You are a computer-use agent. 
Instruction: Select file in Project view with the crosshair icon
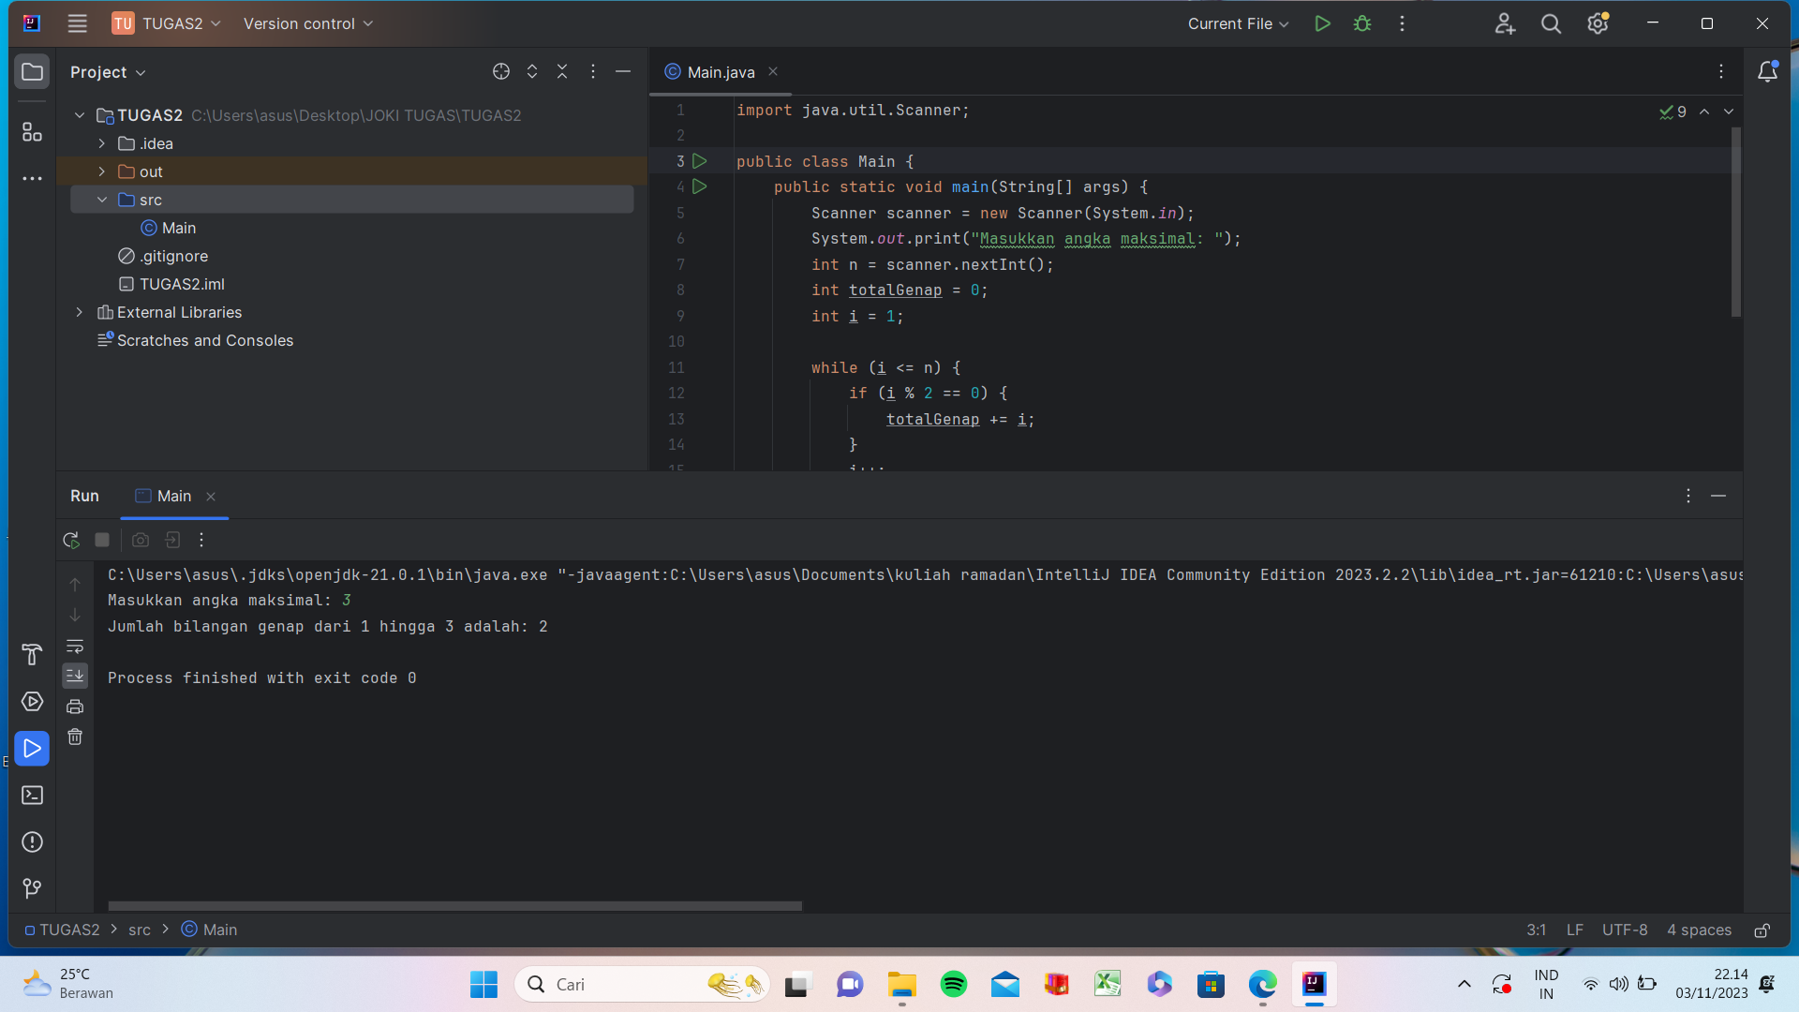click(500, 71)
